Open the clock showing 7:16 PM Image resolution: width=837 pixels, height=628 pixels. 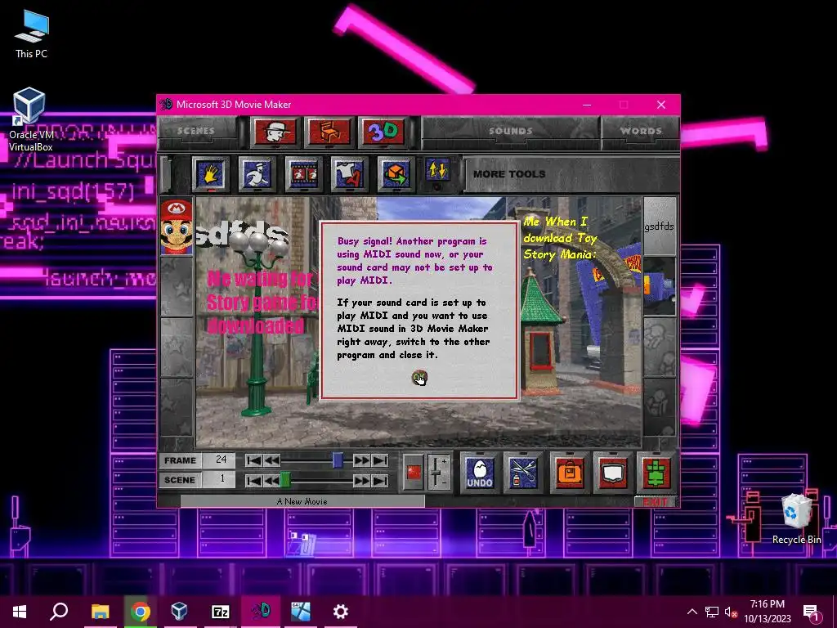coord(767,612)
